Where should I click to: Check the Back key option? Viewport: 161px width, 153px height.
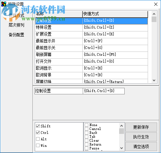(86, 133)
